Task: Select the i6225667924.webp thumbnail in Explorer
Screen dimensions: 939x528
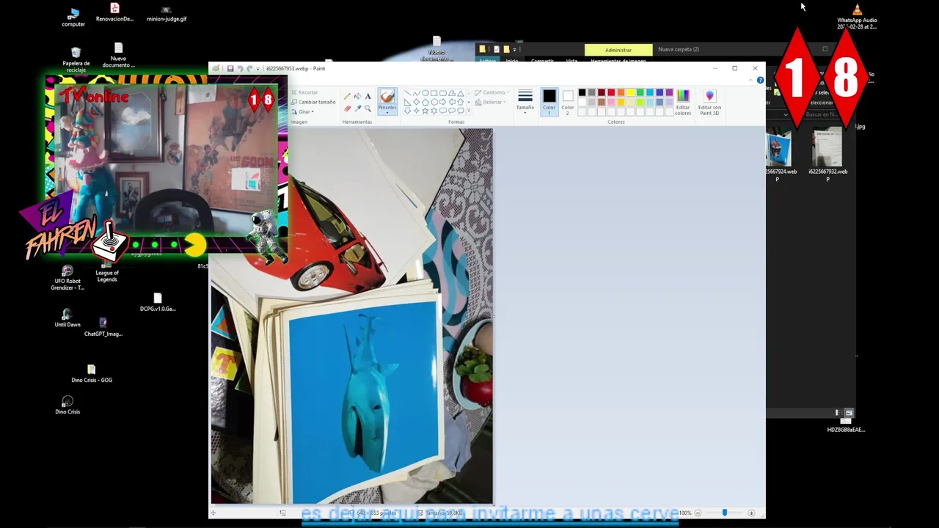Action: (x=779, y=154)
